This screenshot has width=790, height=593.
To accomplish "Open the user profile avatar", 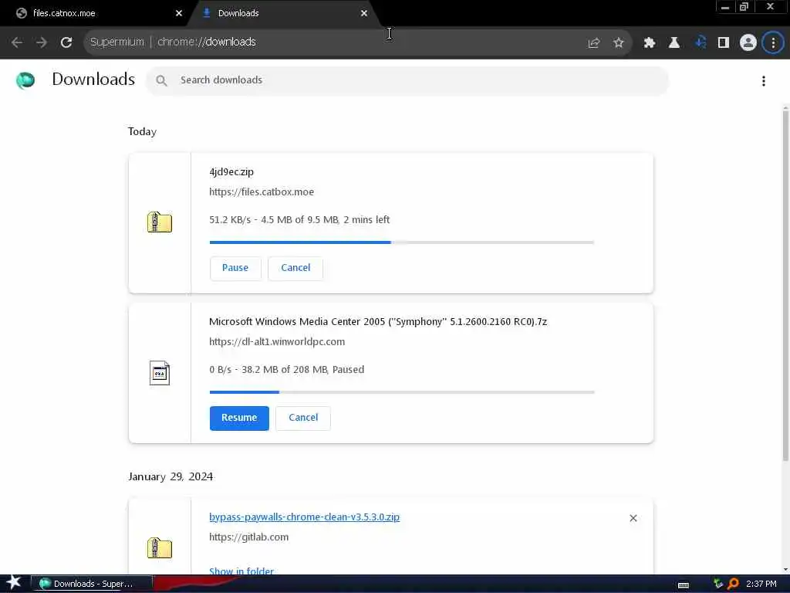I will (748, 43).
